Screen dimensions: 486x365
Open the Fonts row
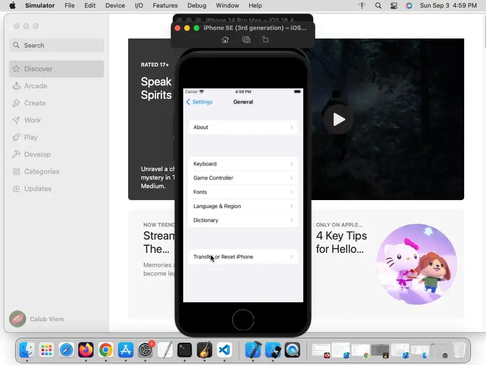243,192
